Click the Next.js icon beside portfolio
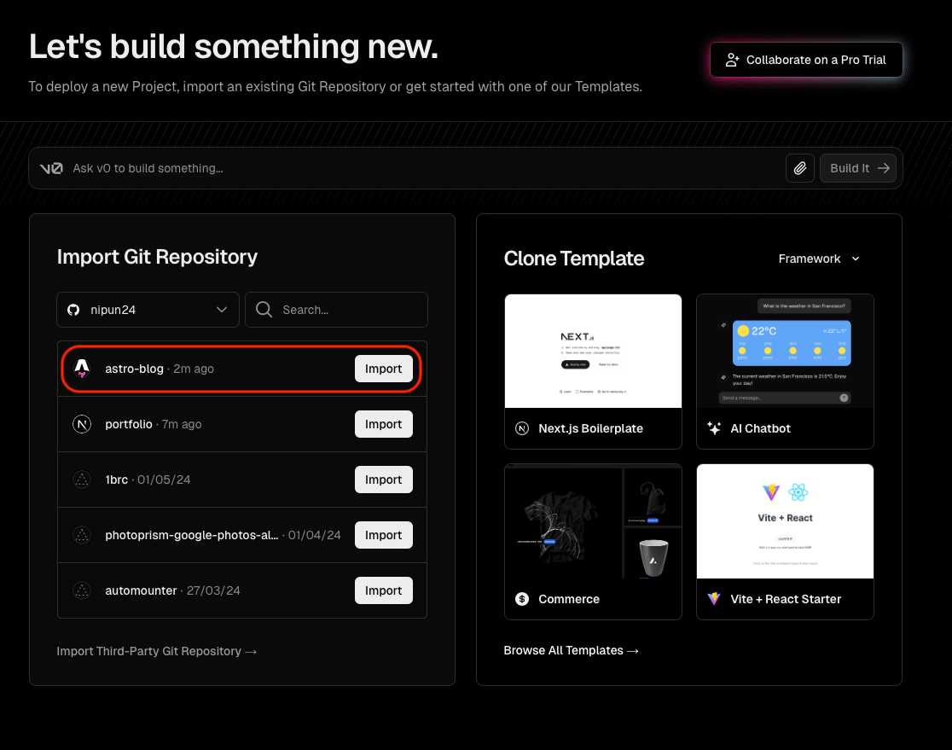Viewport: 952px width, 750px height. pyautogui.click(x=82, y=424)
